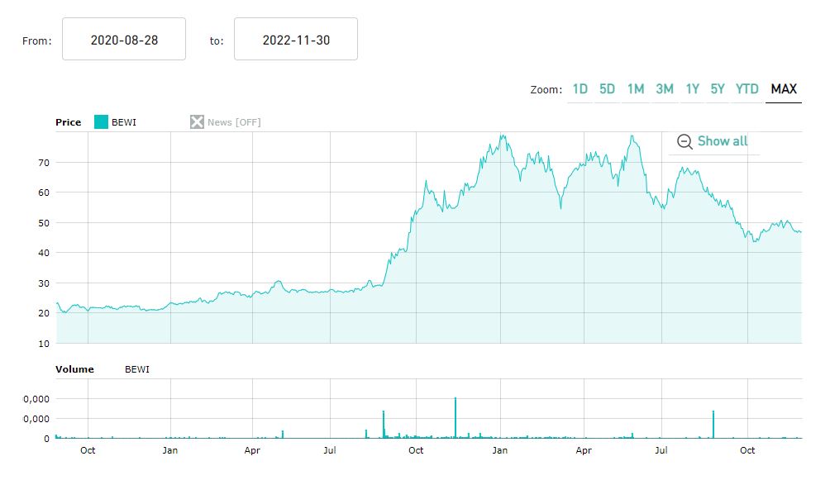This screenshot has height=499, width=830.
Task: Select the YTD zoom option
Action: click(x=747, y=89)
